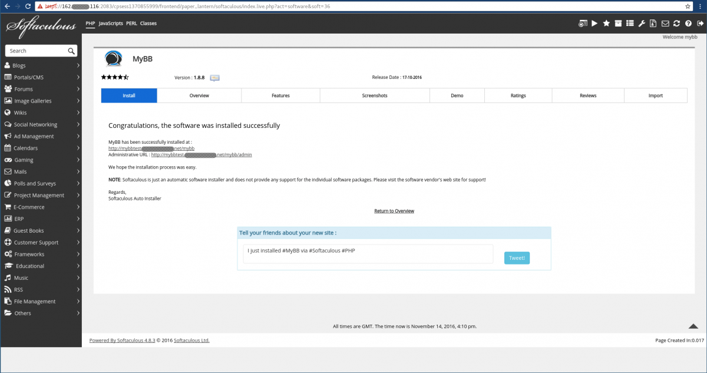Rate MyBB using the fifth star
Viewport: 707px width, 373px height.
point(125,77)
